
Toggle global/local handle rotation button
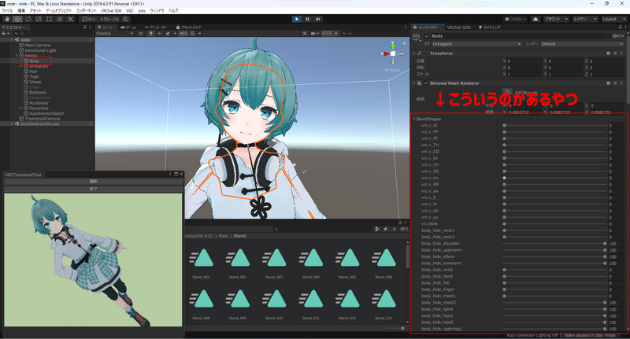(109, 19)
